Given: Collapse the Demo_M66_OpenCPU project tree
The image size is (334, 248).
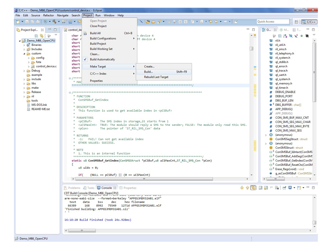Looking at the screenshot, I should click(x=20, y=40).
